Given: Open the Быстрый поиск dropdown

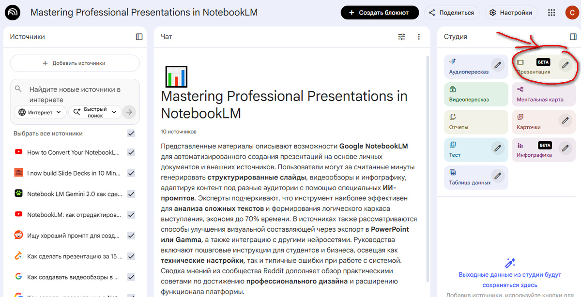Looking at the screenshot, I should pos(95,112).
